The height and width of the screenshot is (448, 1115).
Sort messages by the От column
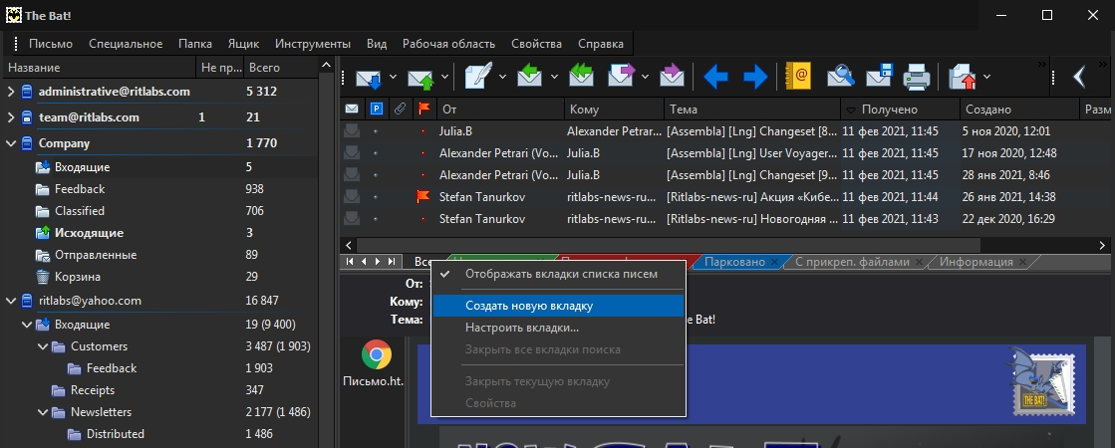[500, 110]
